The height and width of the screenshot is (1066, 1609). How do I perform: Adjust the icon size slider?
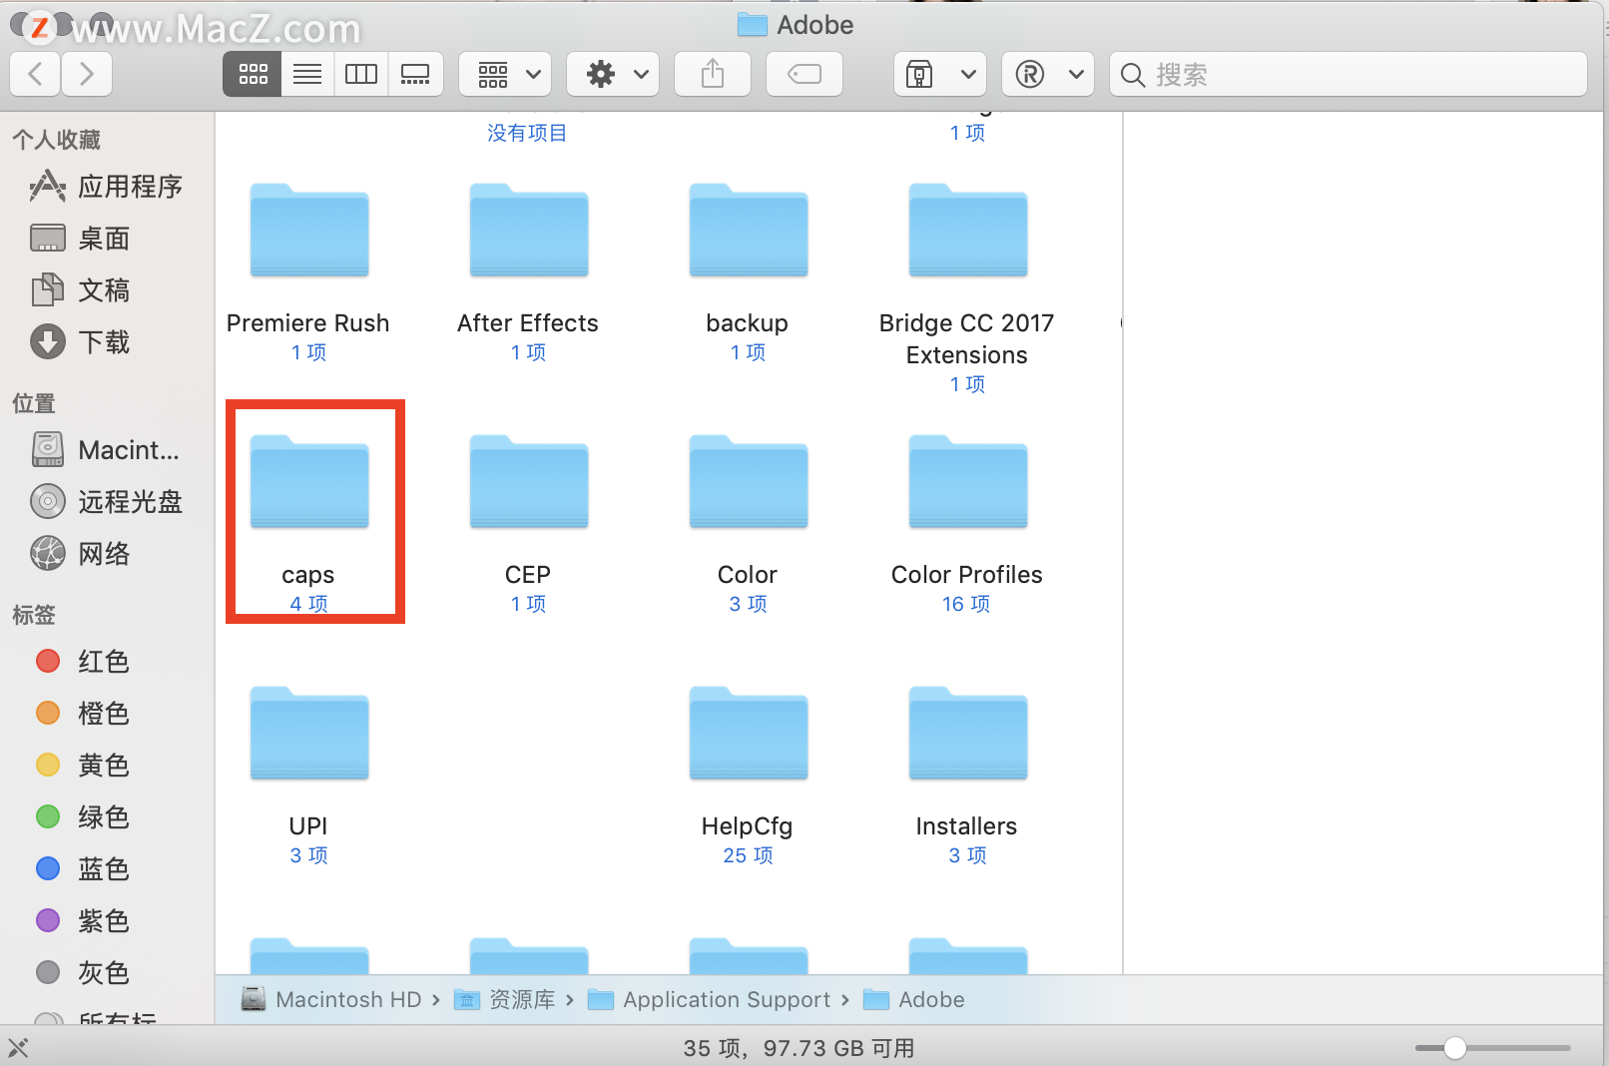coord(1455,1047)
